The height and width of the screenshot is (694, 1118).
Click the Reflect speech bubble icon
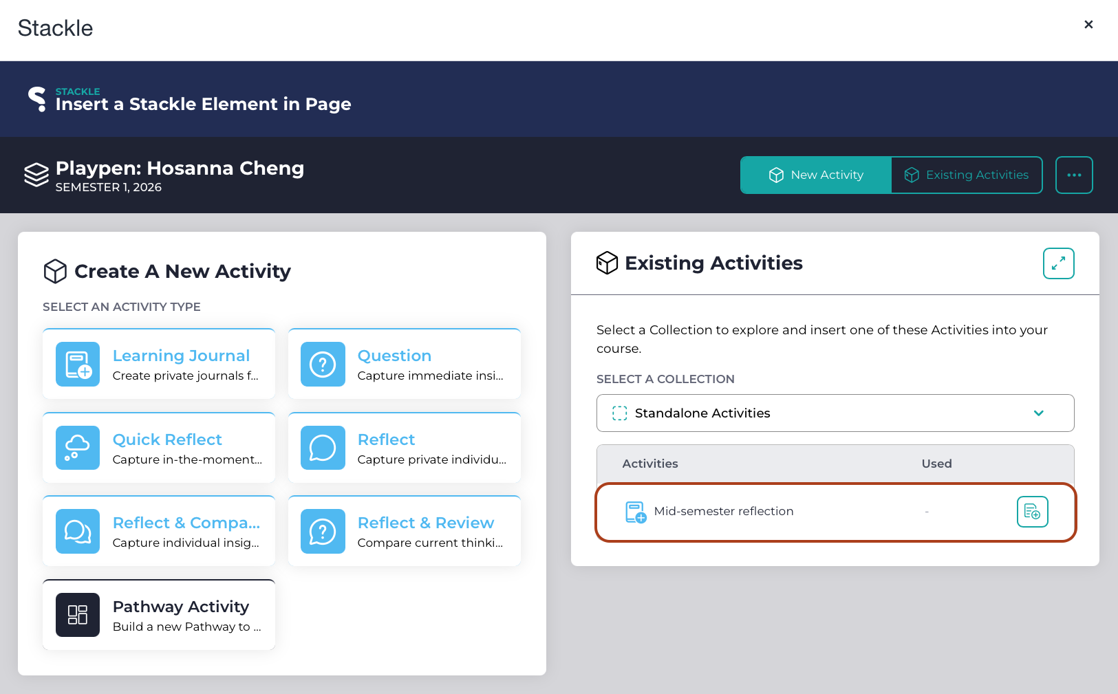pos(323,448)
